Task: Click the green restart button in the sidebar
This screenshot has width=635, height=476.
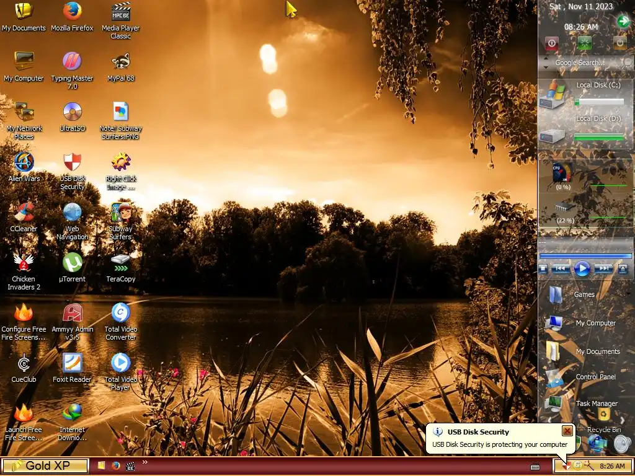Action: 584,43
